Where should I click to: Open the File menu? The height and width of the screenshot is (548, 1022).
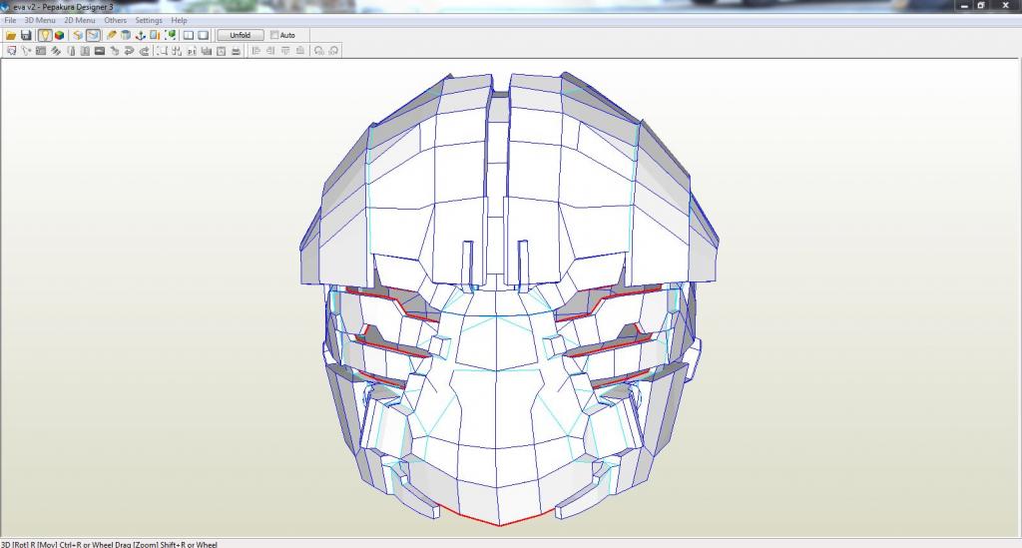(10, 20)
